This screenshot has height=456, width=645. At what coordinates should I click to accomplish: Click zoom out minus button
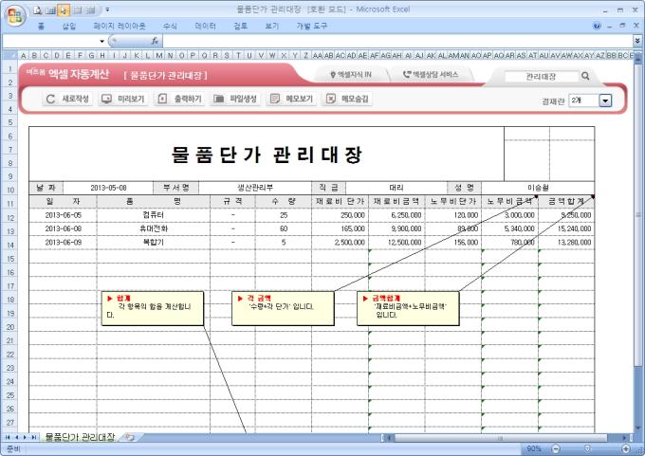(556, 448)
